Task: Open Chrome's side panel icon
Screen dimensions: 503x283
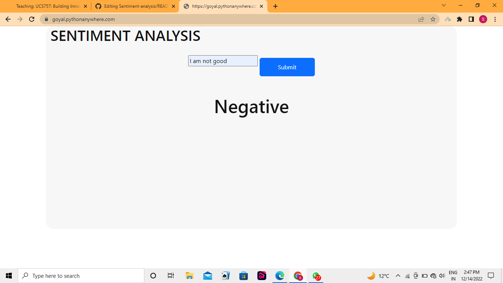Action: (471, 19)
